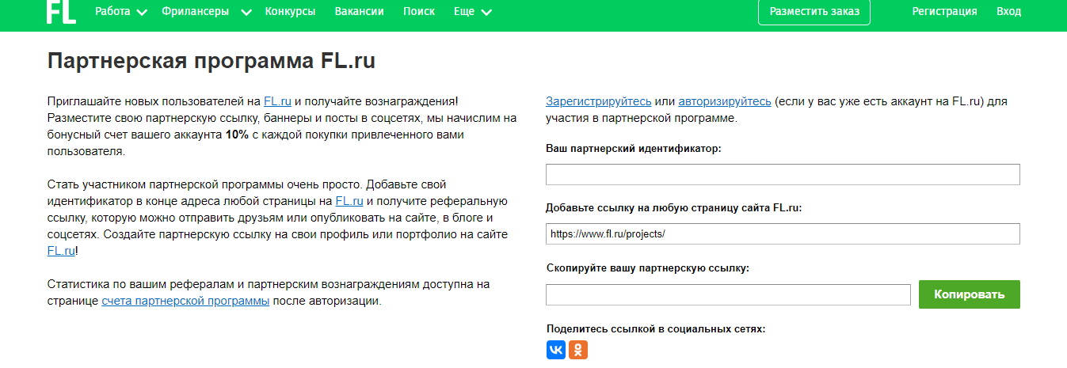This screenshot has width=1067, height=368.
Task: Open the Работа menu item
Action: (x=112, y=12)
